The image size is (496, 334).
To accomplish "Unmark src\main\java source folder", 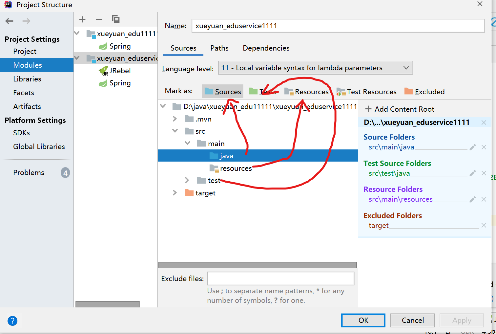I will [484, 147].
